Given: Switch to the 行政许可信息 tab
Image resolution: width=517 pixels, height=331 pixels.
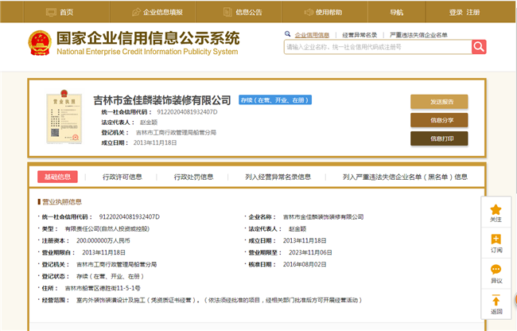Looking at the screenshot, I should tap(122, 177).
